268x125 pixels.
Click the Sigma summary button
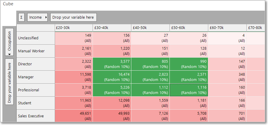(x=21, y=17)
